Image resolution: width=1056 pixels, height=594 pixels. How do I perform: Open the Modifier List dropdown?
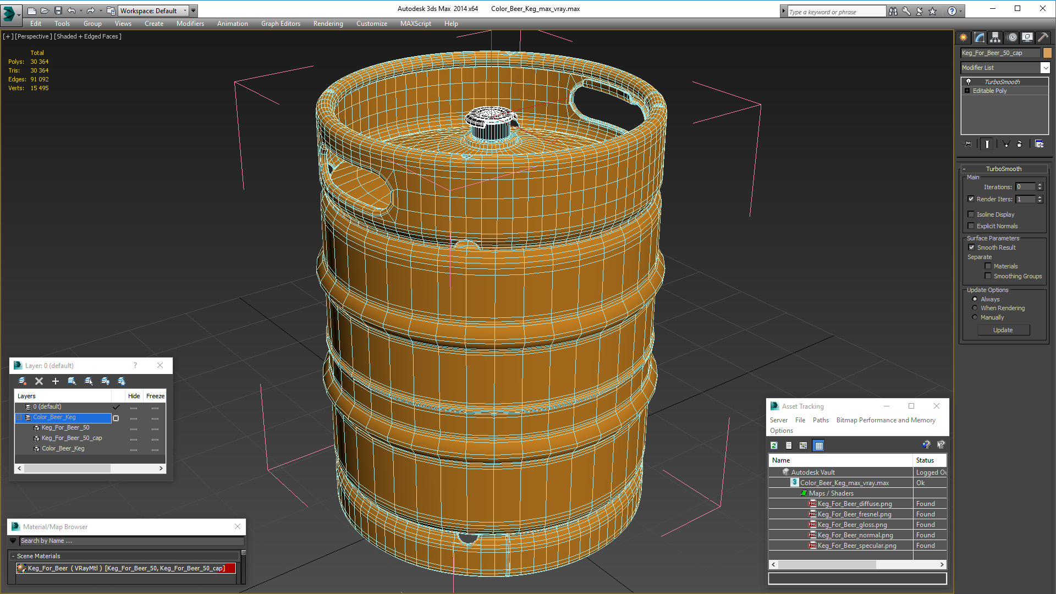1045,68
